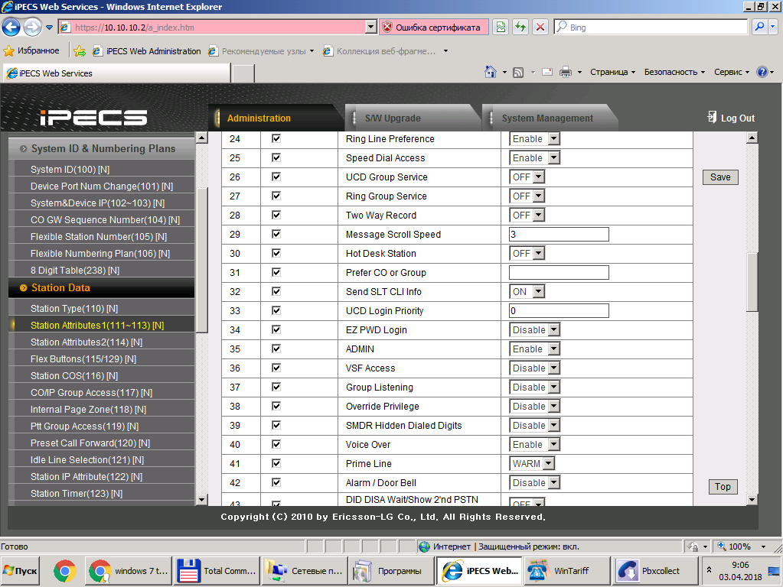Toggle checkbox for row 41 Prime Line
Viewport: 783px width, 587px height.
276,463
